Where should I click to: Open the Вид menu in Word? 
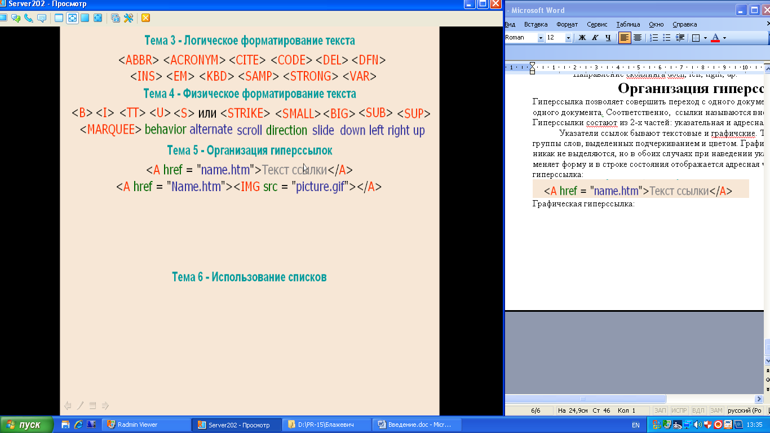point(510,24)
